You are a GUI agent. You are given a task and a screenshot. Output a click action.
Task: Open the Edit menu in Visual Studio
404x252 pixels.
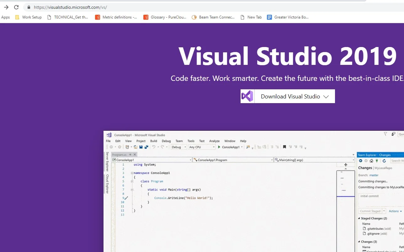point(118,141)
